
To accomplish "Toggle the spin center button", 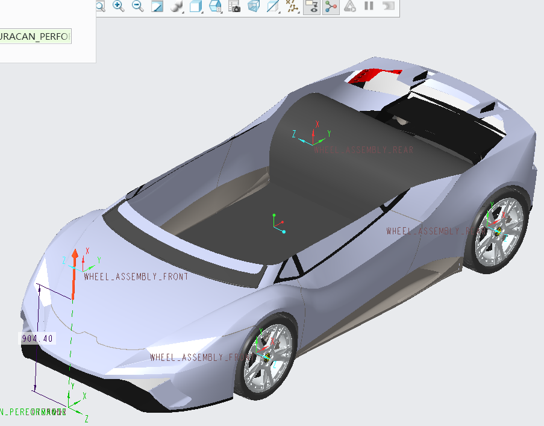I will point(331,7).
